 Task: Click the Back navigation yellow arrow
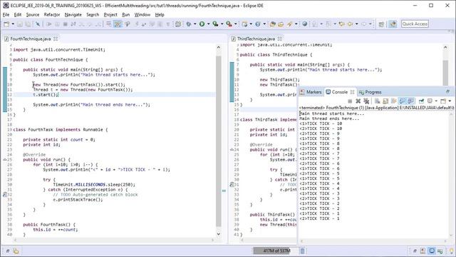pos(350,24)
